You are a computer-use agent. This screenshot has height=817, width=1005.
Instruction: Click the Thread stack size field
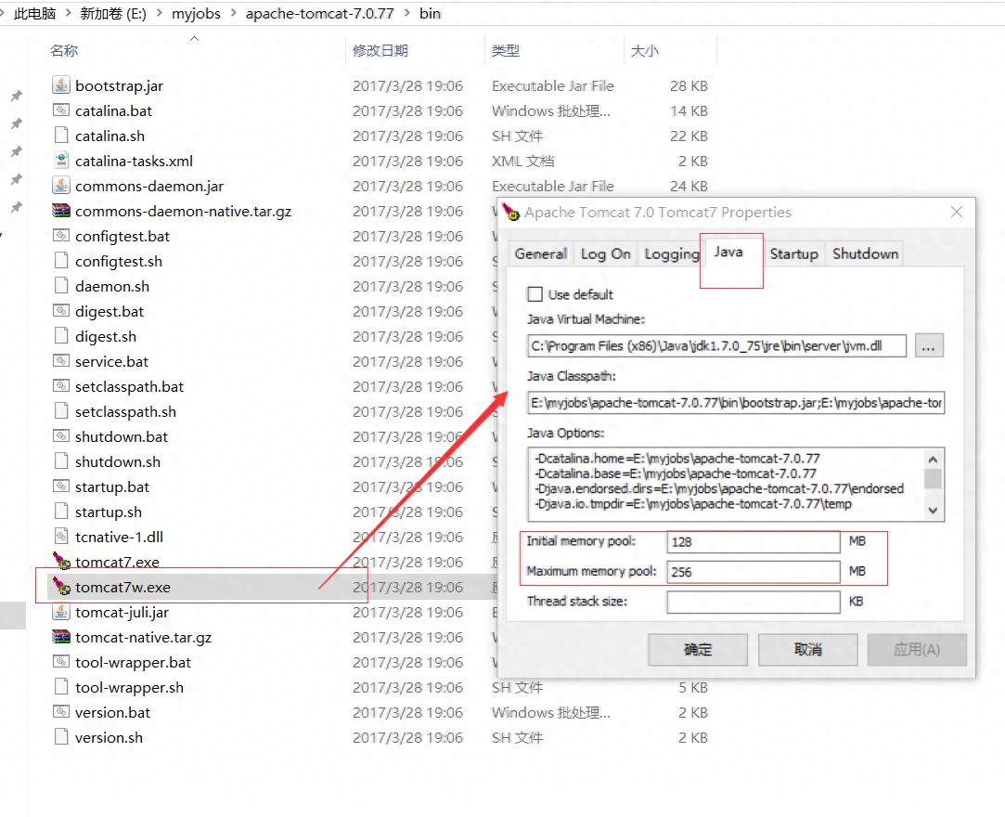(x=754, y=602)
